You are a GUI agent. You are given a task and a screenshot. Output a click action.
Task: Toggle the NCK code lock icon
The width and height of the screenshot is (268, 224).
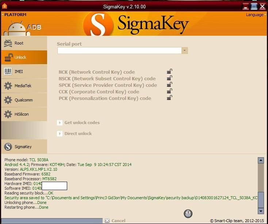point(169,72)
